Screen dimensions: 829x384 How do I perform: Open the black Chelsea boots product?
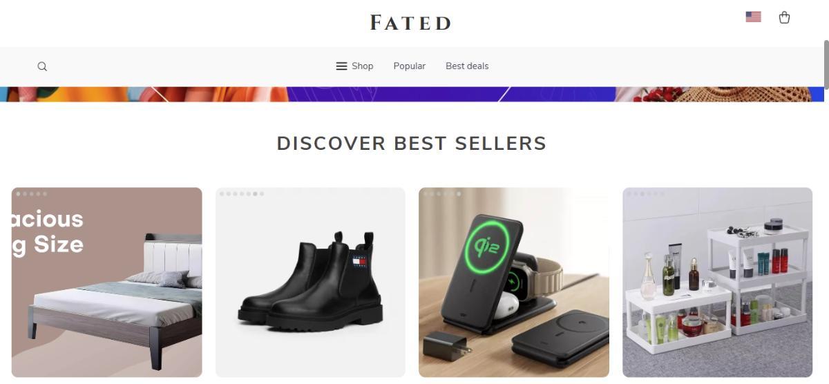310,282
